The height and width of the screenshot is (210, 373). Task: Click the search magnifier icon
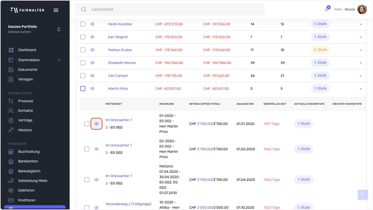(83, 9)
